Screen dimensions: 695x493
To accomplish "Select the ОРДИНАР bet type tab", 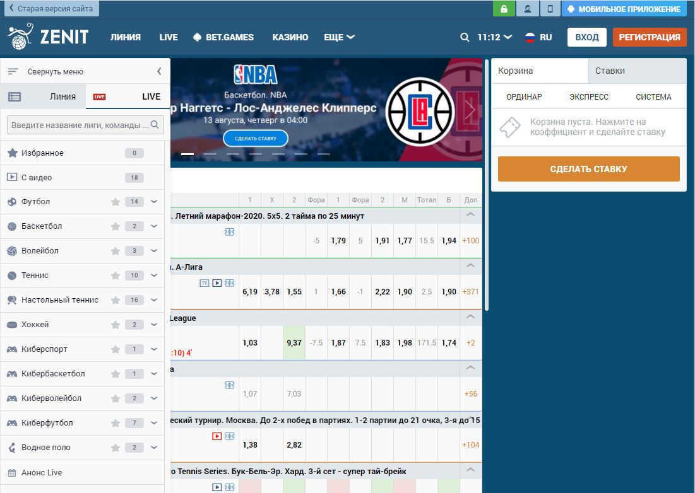I will (524, 97).
